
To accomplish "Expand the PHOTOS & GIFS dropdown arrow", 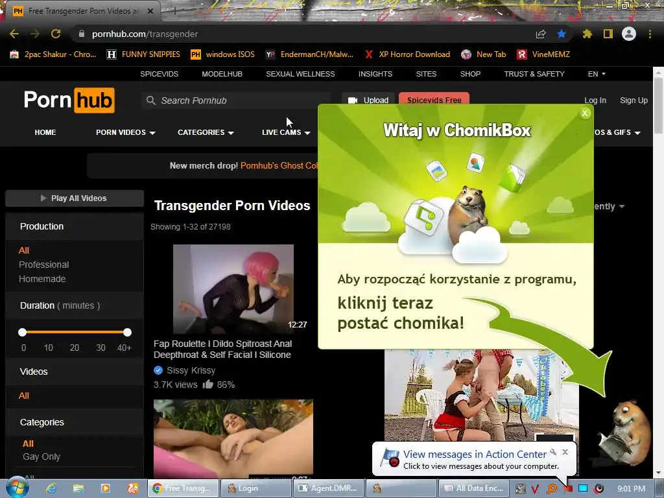I will point(637,132).
